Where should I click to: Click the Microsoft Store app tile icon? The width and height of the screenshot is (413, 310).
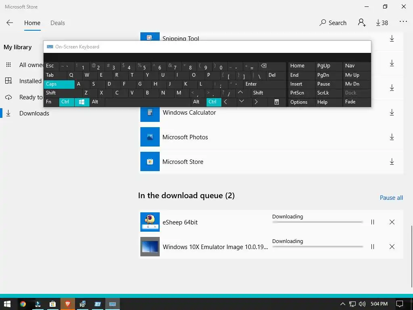point(150,161)
